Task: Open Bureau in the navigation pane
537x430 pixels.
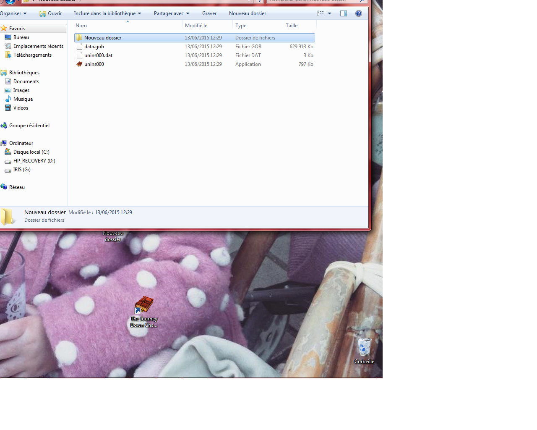Action: click(21, 37)
